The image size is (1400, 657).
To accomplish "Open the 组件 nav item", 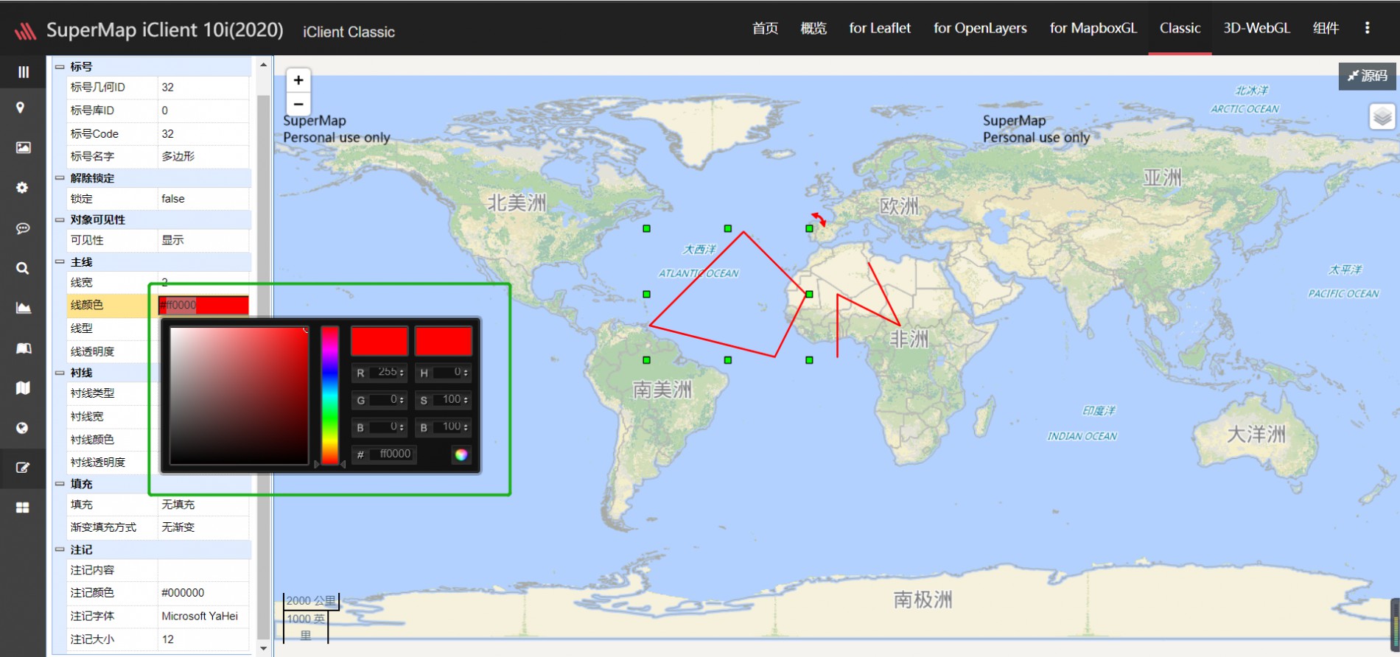I will [1326, 28].
